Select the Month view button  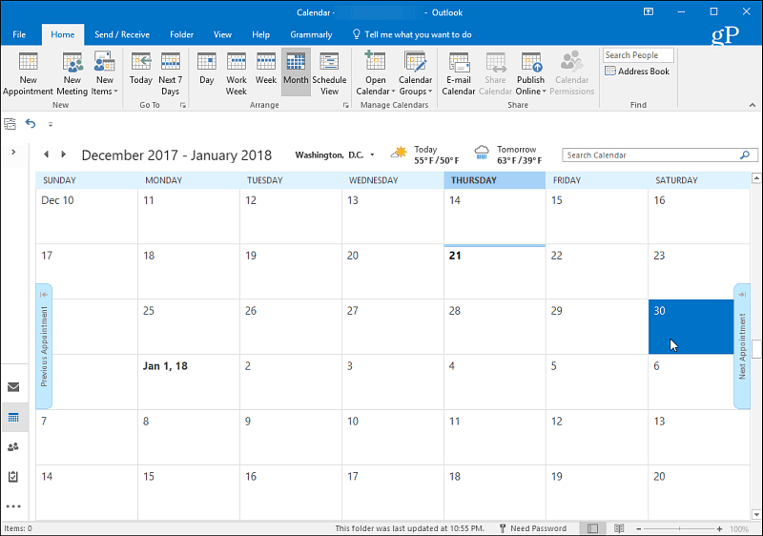[296, 72]
